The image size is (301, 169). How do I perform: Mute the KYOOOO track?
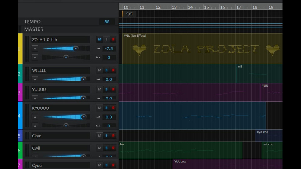click(x=99, y=108)
